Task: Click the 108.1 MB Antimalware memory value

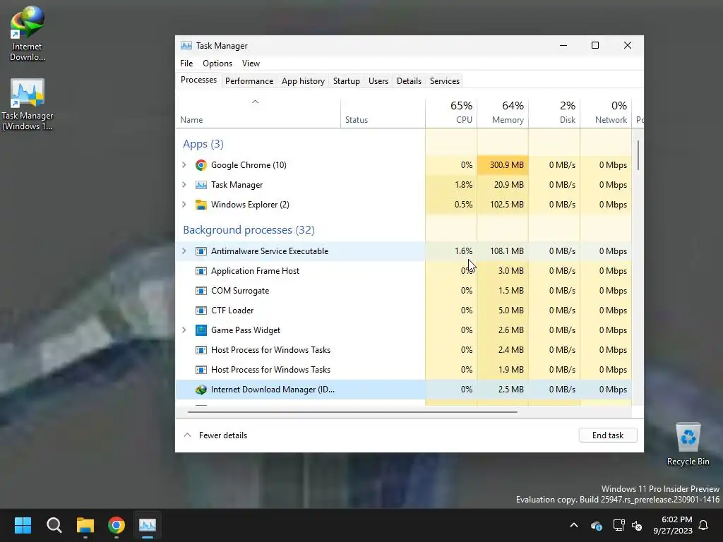Action: pyautogui.click(x=506, y=251)
